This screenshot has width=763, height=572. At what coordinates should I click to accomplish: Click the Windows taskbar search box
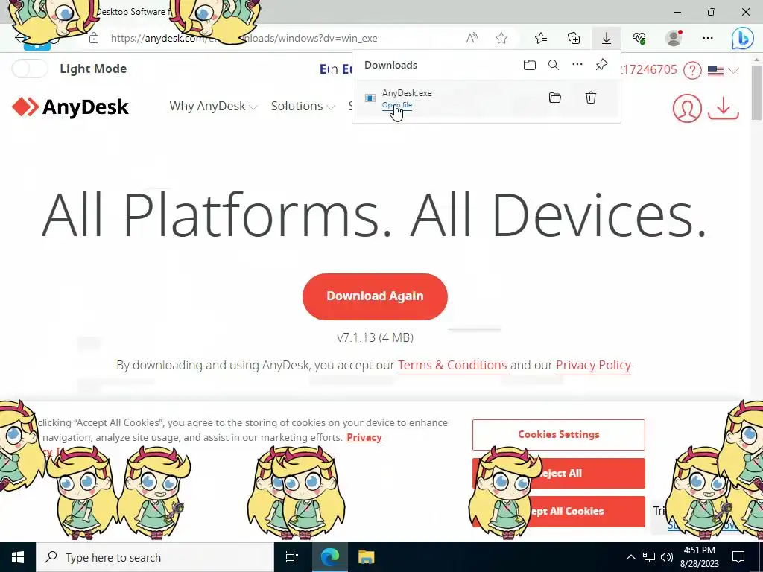tap(155, 557)
